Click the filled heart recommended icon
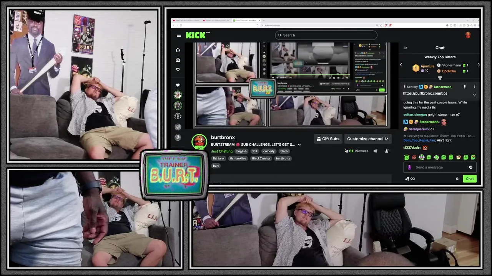 point(178,85)
